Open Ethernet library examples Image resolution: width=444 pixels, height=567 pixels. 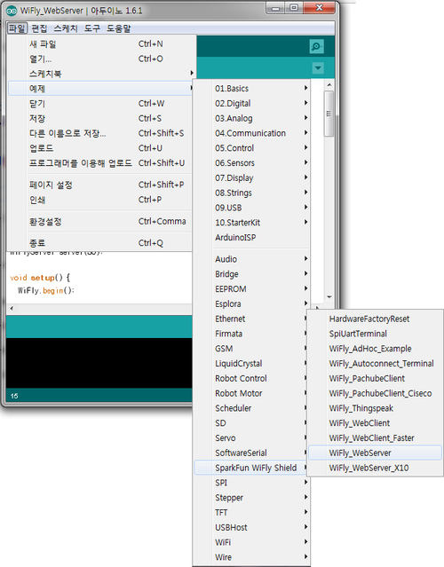tap(250, 319)
